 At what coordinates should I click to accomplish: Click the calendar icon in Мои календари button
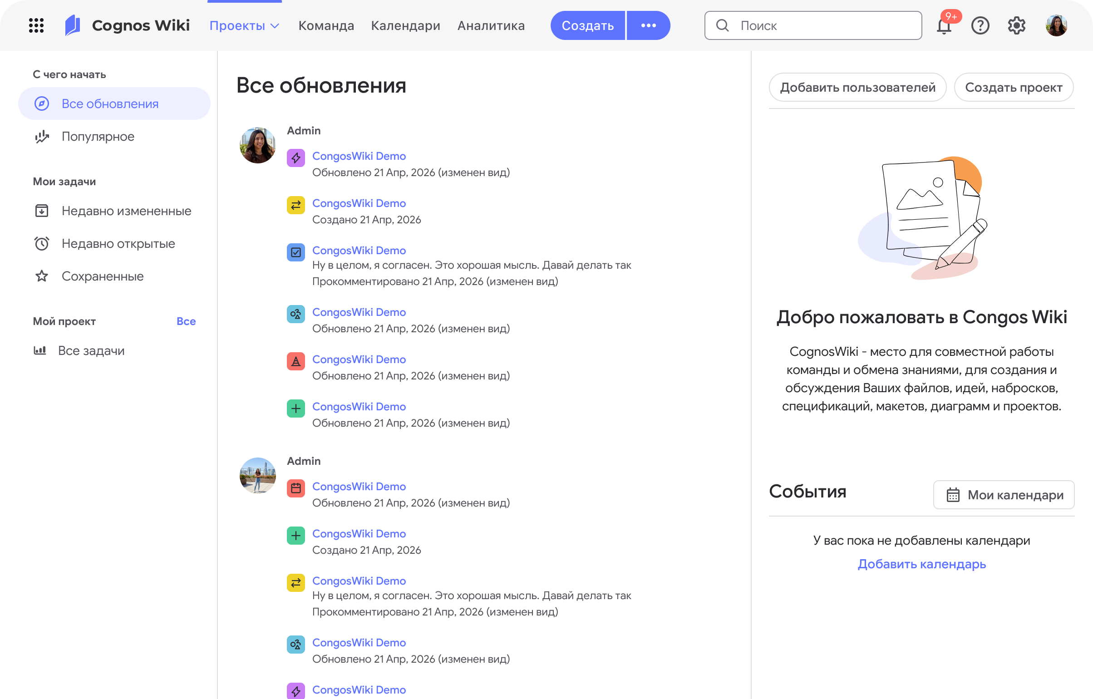click(x=953, y=495)
